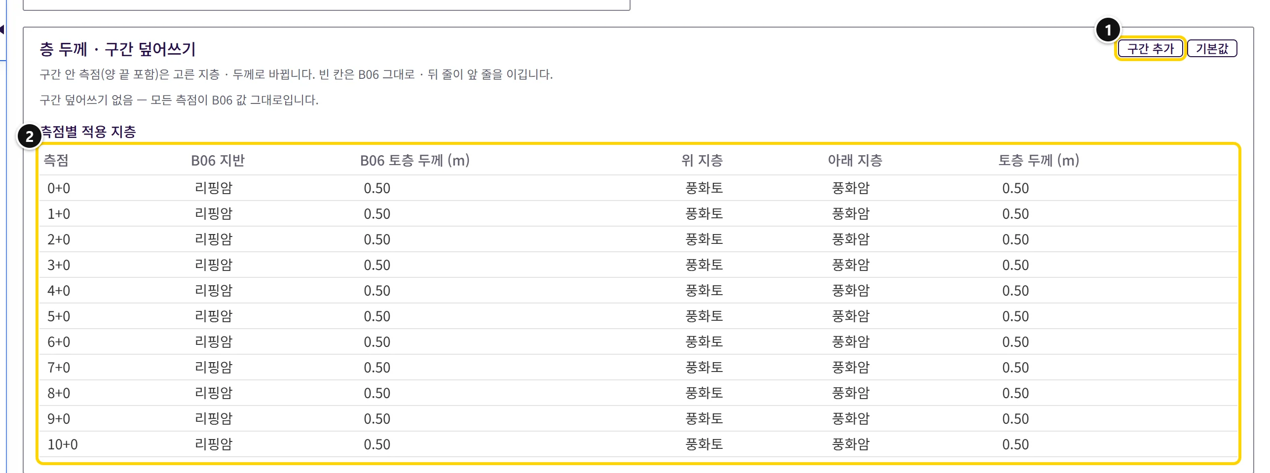Select the 아래 지층 column header

click(x=855, y=160)
